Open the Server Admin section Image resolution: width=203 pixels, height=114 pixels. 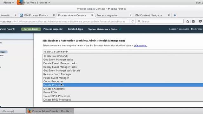click(31, 29)
